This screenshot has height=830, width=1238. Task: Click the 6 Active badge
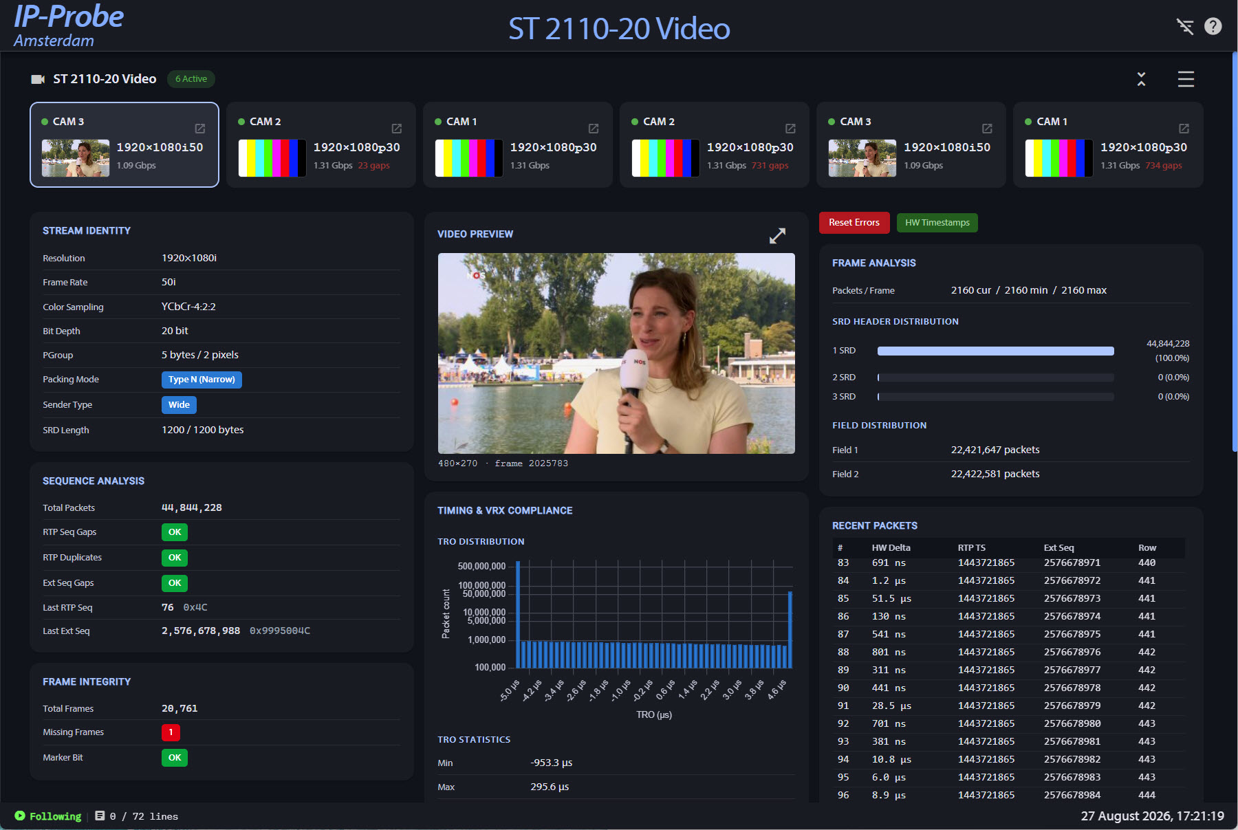pos(191,79)
